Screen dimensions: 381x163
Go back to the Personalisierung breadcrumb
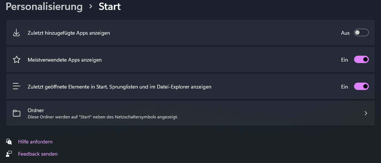point(44,7)
